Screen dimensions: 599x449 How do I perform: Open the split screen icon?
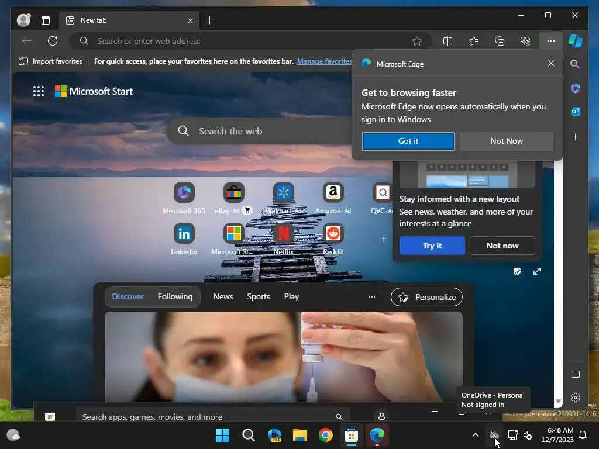(447, 41)
